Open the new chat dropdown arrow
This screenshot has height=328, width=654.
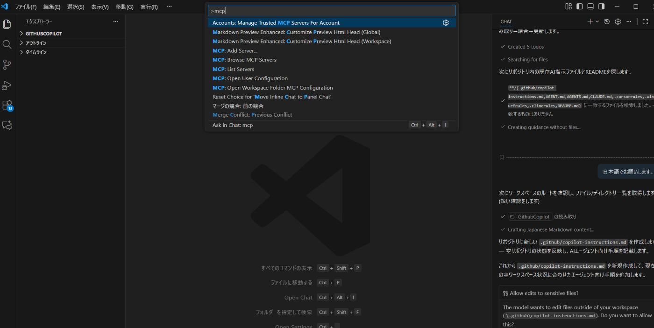click(597, 21)
